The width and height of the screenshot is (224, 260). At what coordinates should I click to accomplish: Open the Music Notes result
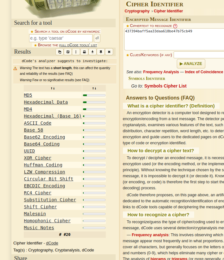(39, 228)
